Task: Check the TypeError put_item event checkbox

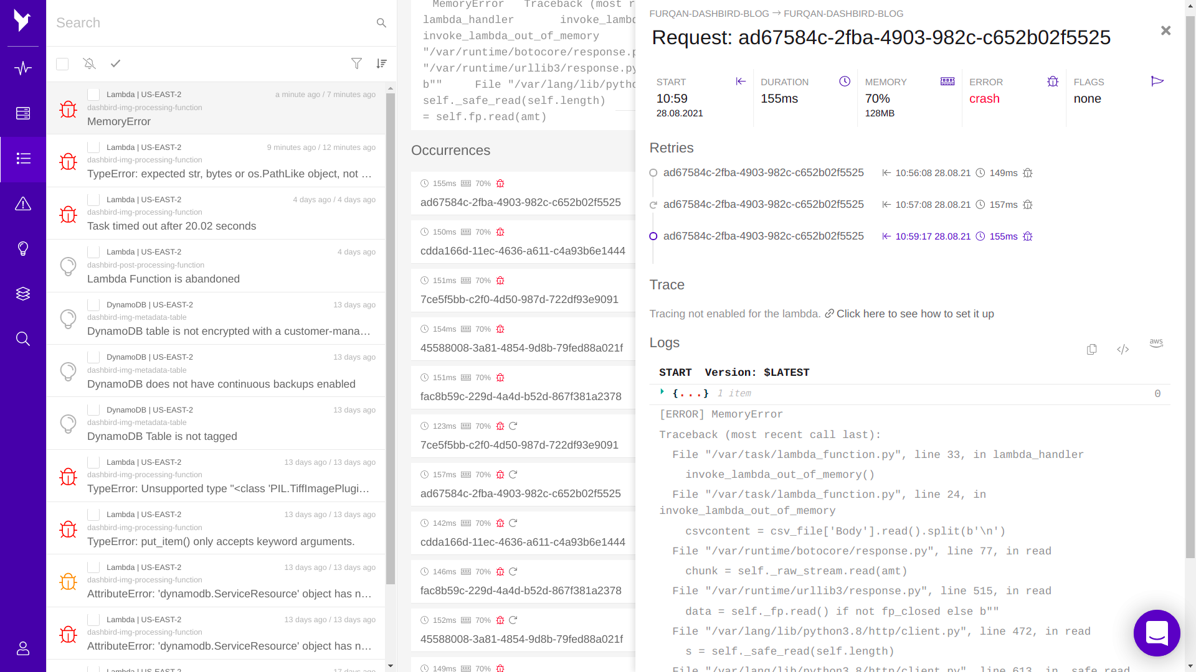Action: (93, 515)
